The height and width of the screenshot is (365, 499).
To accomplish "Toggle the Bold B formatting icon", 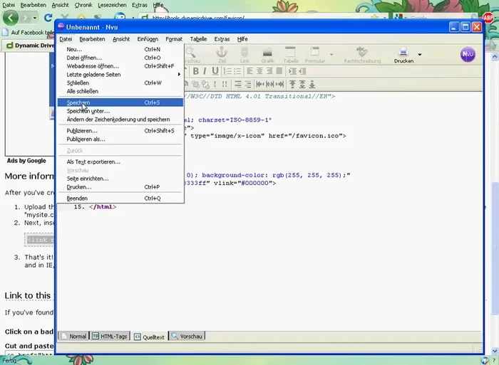I will click(x=196, y=71).
